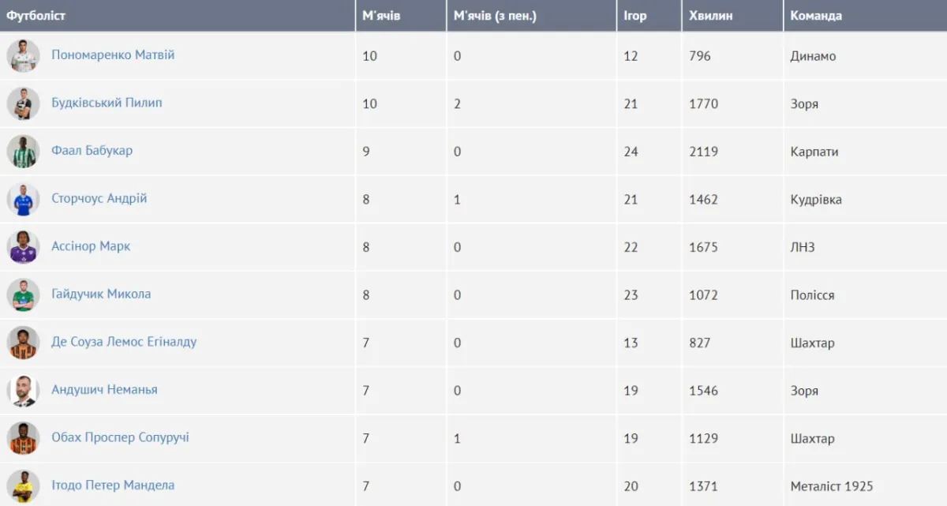Click Будківський Пилип's avatar photo
947x506 pixels.
pos(24,103)
